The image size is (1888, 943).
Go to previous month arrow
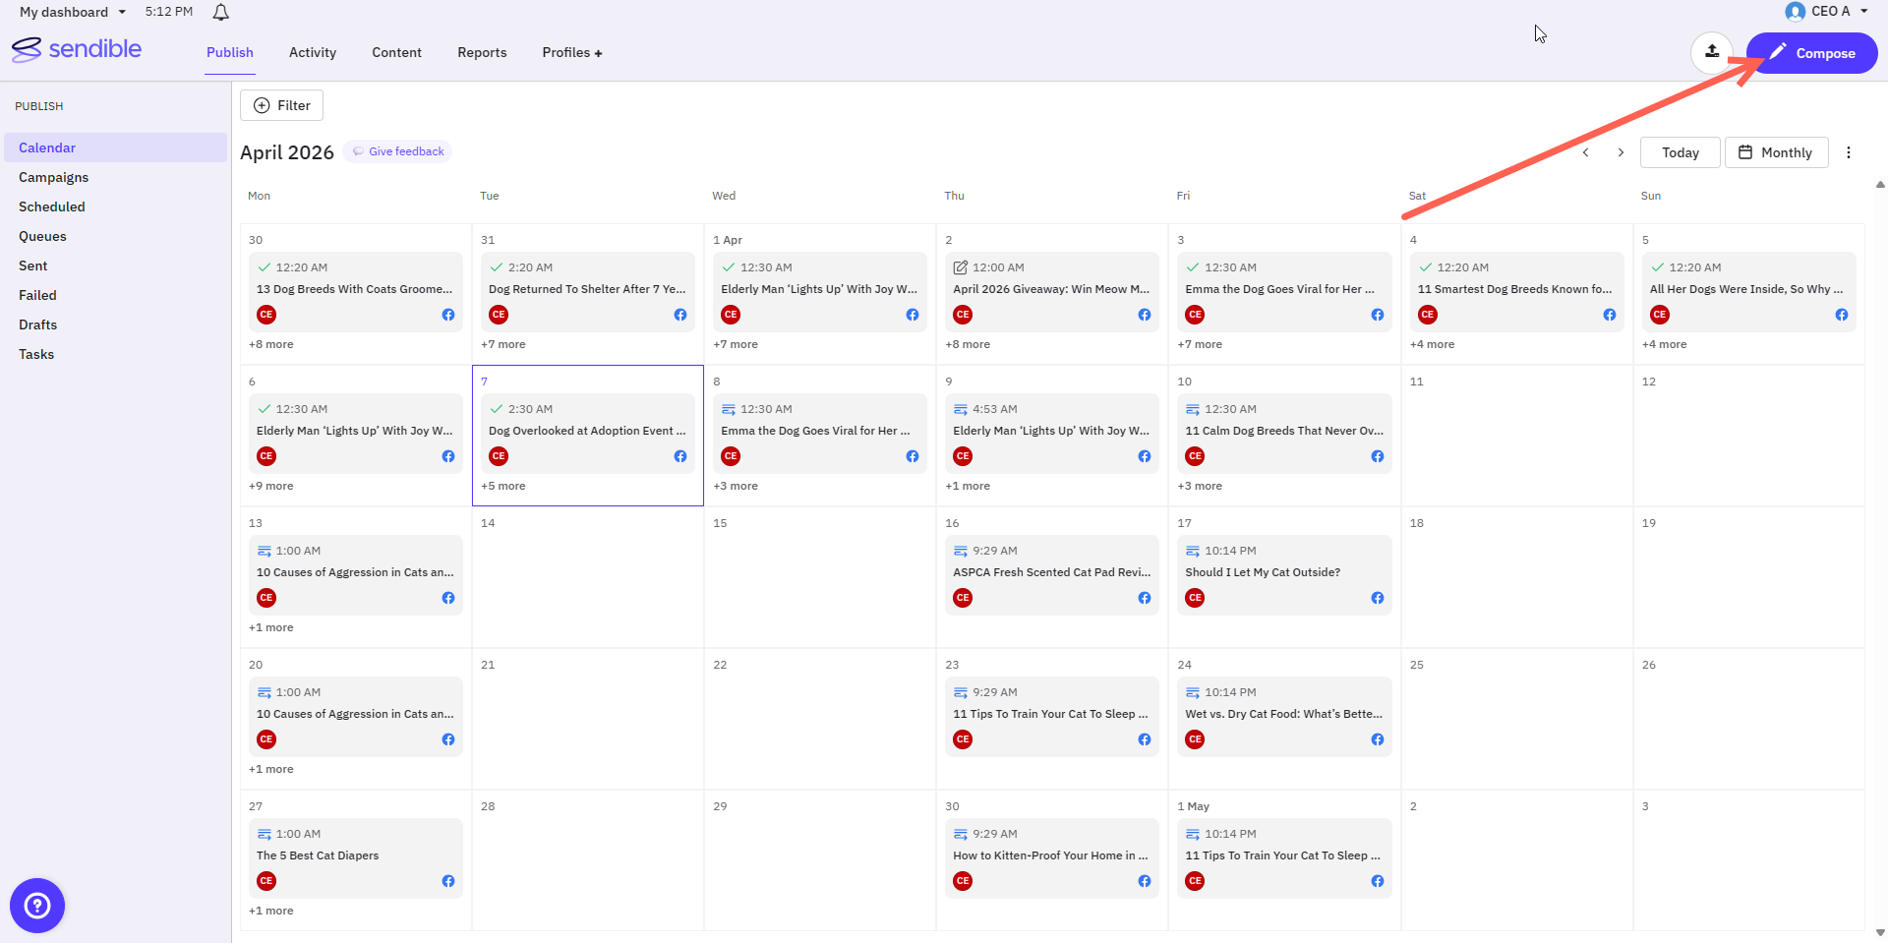click(1585, 152)
